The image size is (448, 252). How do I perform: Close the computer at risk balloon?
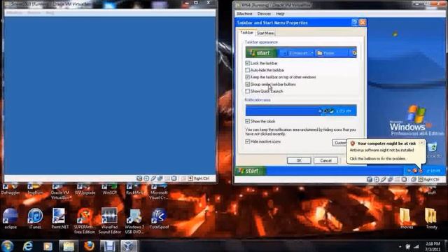pyautogui.click(x=421, y=143)
